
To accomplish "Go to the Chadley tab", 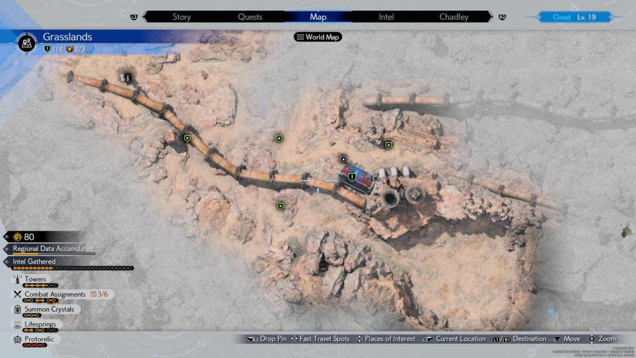I will (x=454, y=17).
